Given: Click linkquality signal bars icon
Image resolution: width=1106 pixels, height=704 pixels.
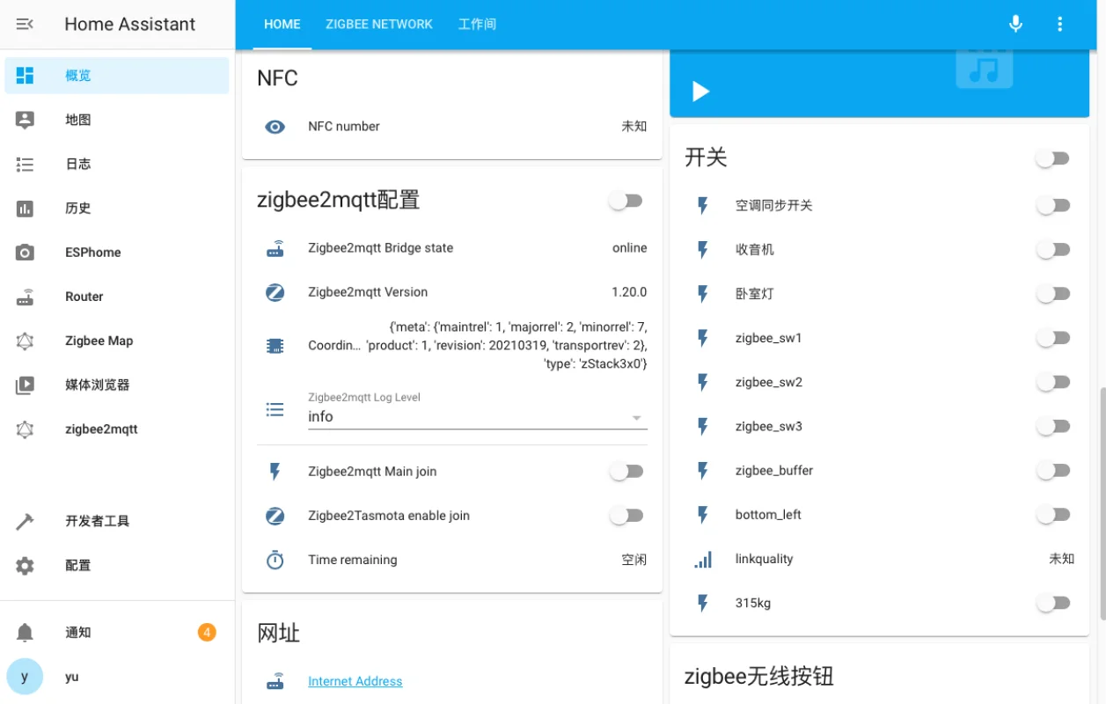Looking at the screenshot, I should (x=703, y=559).
